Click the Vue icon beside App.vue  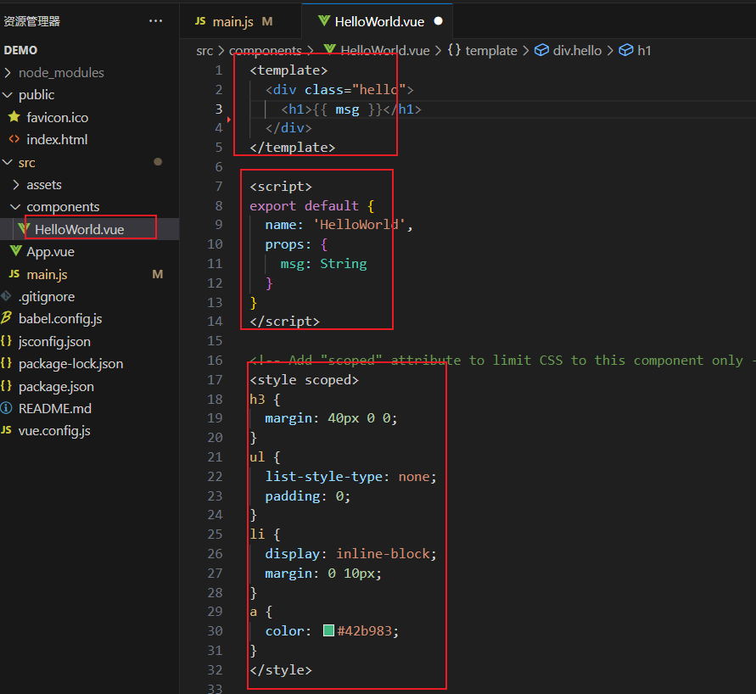[x=15, y=250]
